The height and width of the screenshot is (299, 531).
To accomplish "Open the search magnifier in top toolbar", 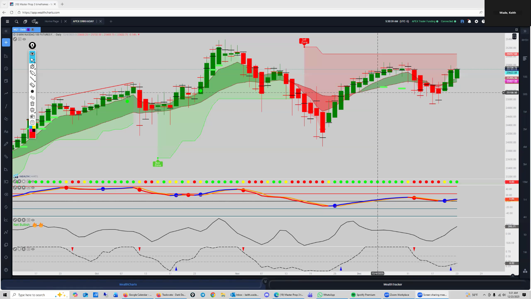I will pyautogui.click(x=17, y=21).
